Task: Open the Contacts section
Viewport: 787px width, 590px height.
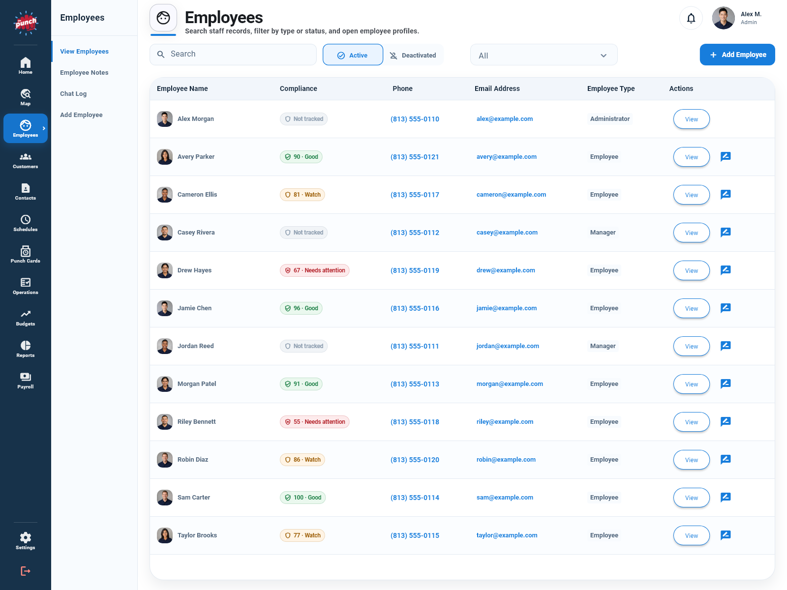Action: pyautogui.click(x=26, y=192)
